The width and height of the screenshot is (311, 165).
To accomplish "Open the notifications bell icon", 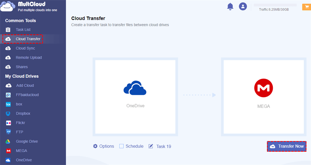I will pos(230,7).
